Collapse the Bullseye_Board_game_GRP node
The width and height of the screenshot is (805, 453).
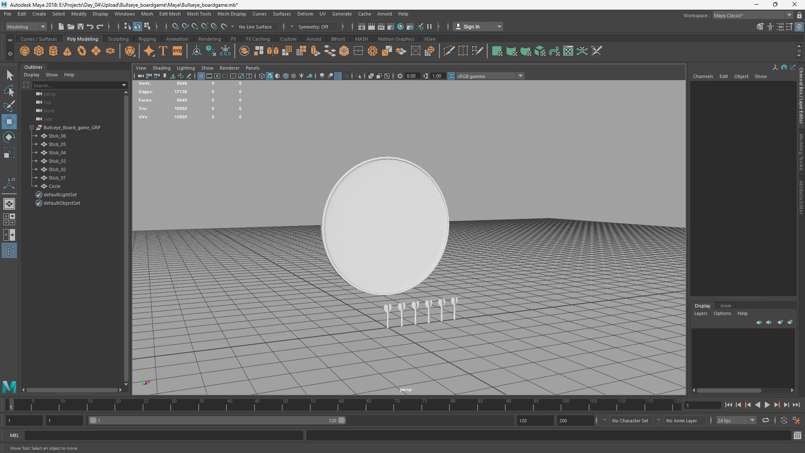[x=31, y=128]
